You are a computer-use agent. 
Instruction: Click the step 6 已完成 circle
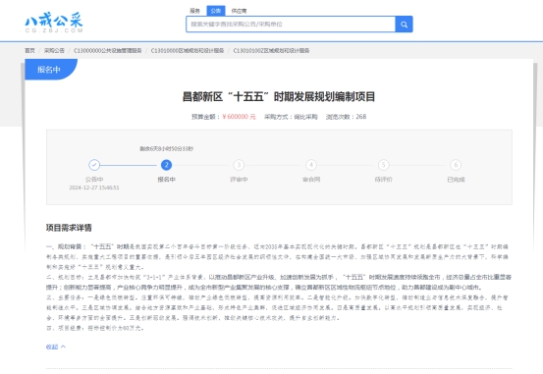tap(456, 165)
